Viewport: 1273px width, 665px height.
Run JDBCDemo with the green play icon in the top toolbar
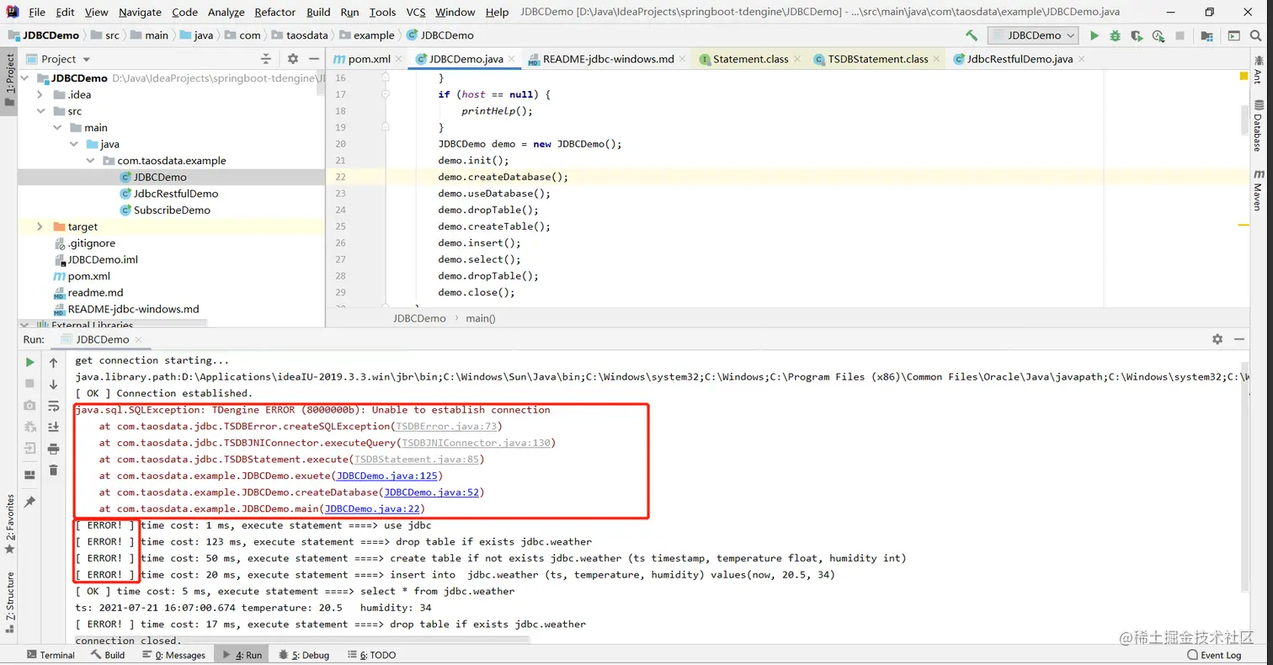coord(1095,35)
